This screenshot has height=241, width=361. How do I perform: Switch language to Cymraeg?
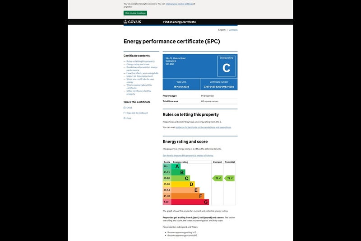[x=233, y=30]
